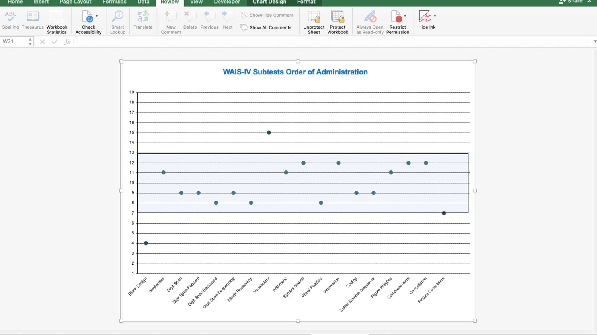Open the Name Box dropdown arrows
The image size is (597, 335).
(x=30, y=41)
